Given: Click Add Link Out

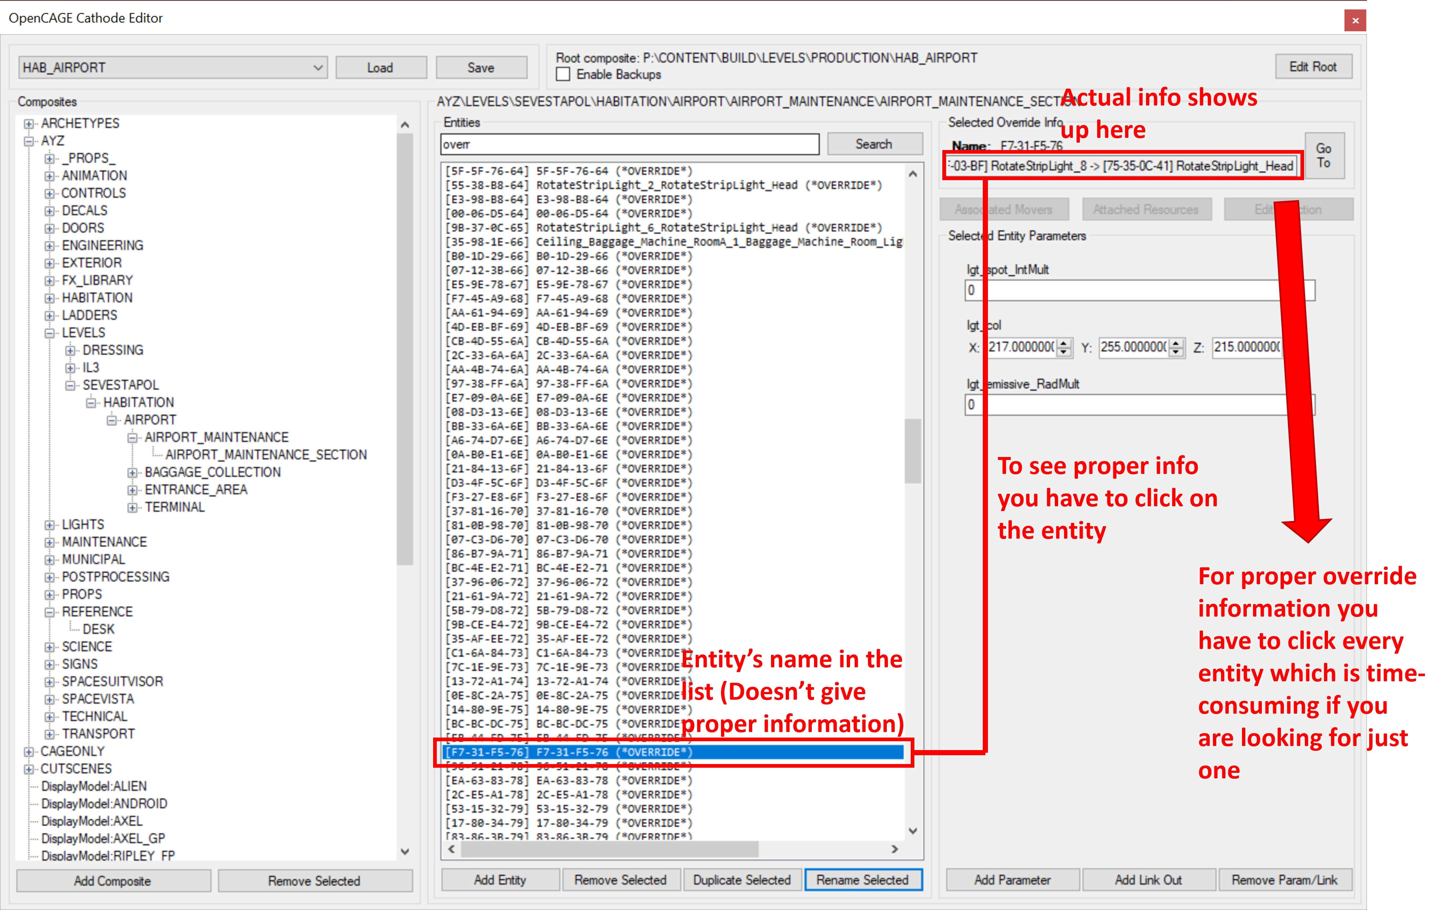Looking at the screenshot, I should (1149, 880).
